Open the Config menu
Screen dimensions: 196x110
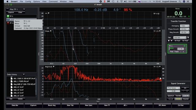(28, 2)
